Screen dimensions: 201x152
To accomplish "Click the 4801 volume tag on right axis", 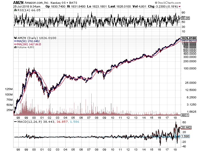I will (185, 115).
